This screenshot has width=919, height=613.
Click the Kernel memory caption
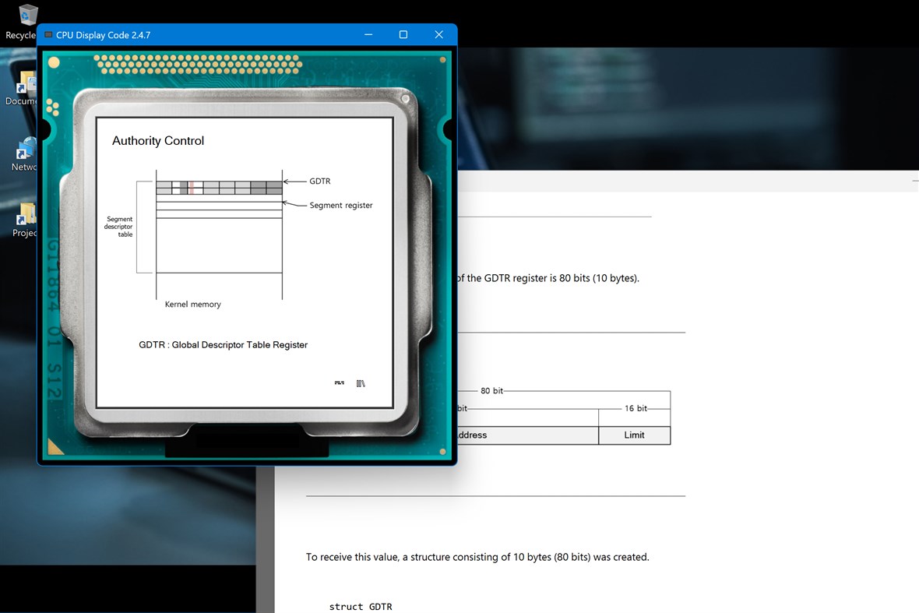pos(192,304)
